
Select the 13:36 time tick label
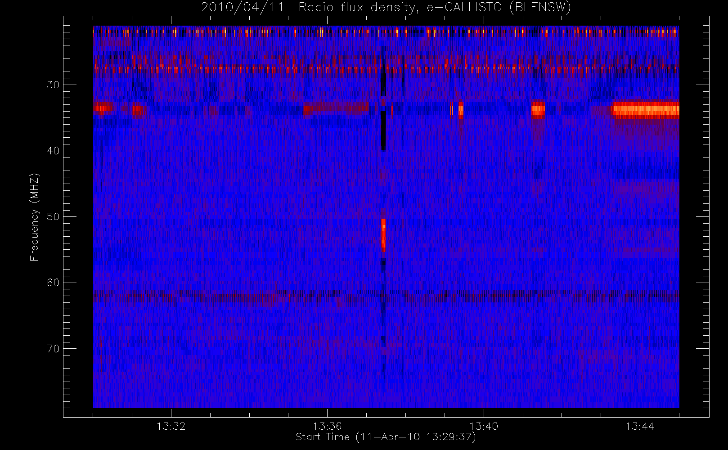click(x=327, y=426)
